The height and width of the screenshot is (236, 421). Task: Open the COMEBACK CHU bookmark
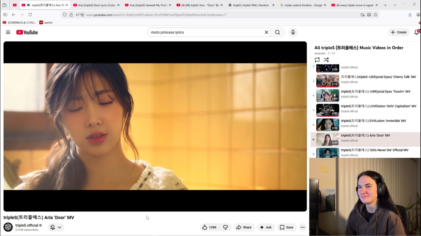tap(19, 23)
